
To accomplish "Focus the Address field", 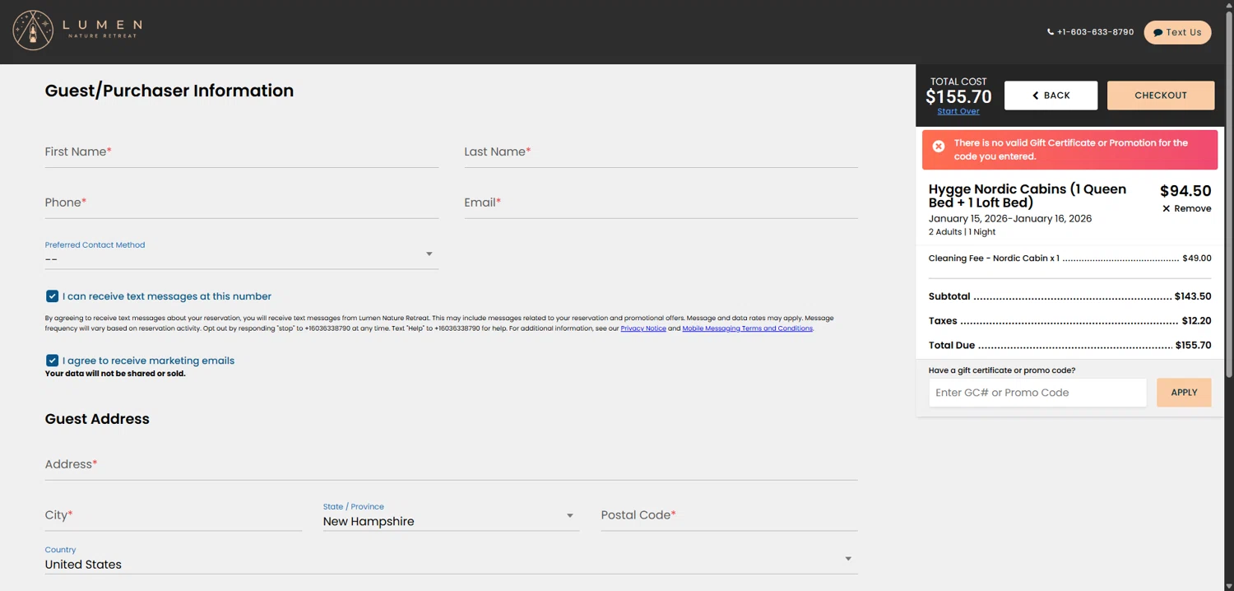I will [x=451, y=465].
